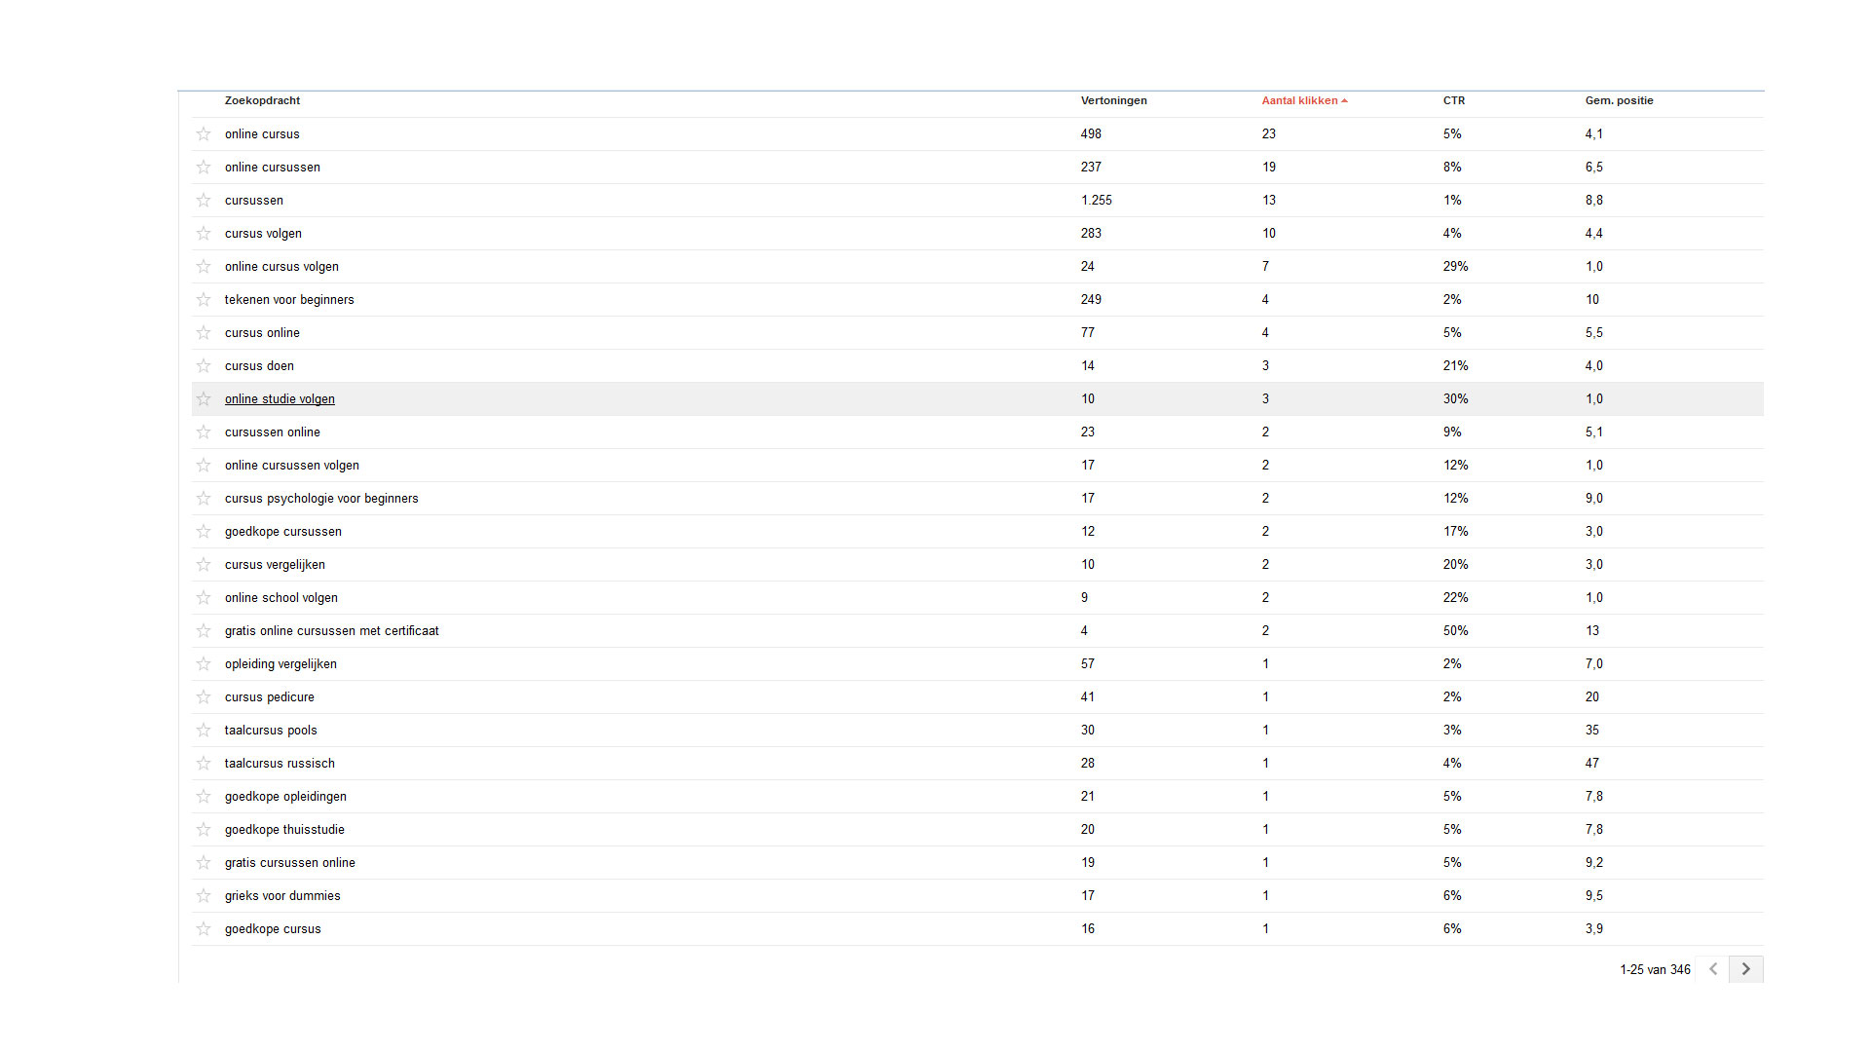Sort by Aantal klikken column
Screen dimensions: 1870x1052
1304,100
